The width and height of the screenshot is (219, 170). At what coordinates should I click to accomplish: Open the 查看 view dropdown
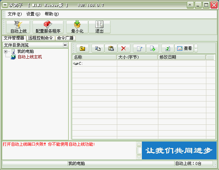(x=185, y=48)
